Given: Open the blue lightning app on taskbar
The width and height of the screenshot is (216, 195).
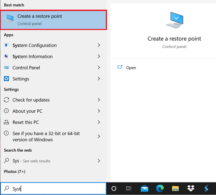Looking at the screenshot, I should point(206,188).
